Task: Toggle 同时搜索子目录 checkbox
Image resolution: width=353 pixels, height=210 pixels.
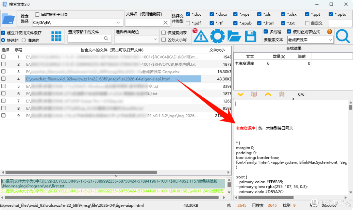Action: 37,15
